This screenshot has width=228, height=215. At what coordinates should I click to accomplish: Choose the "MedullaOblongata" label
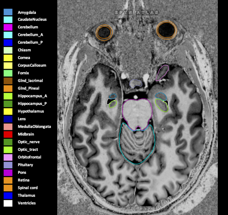point(34,127)
